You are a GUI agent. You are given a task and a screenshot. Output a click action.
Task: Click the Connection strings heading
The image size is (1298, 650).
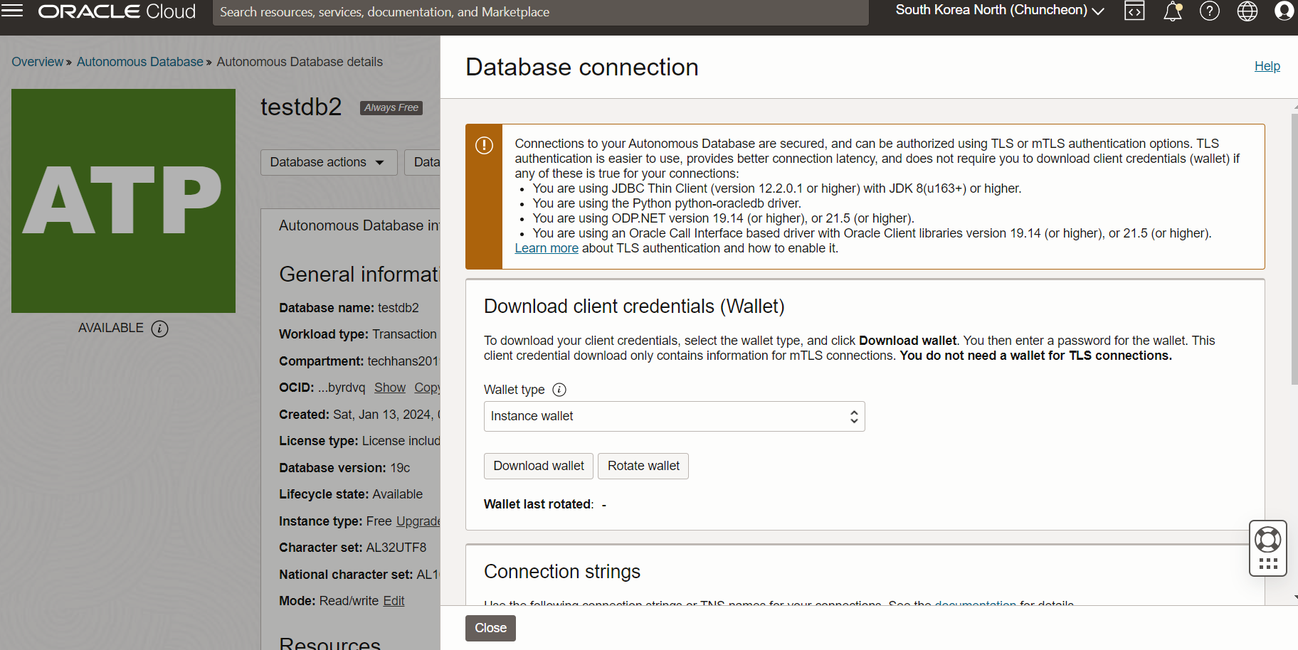point(562,572)
